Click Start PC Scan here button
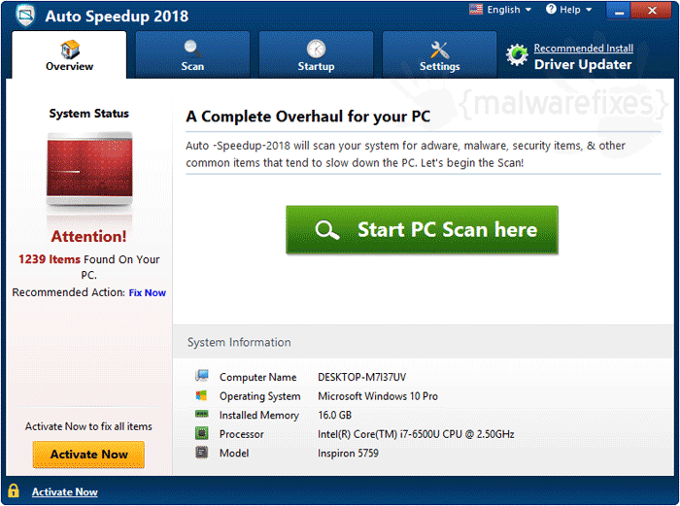Screen dimensions: 680x506 (x=422, y=230)
